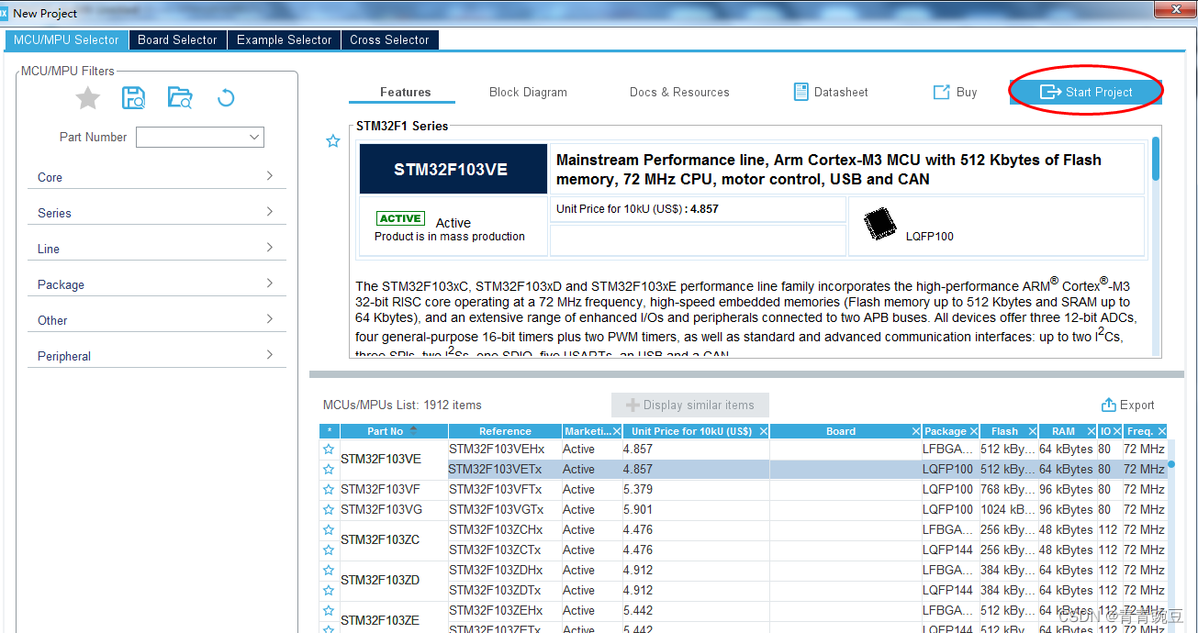The width and height of the screenshot is (1198, 633).
Task: Open the Datasheet document icon
Action: click(801, 92)
